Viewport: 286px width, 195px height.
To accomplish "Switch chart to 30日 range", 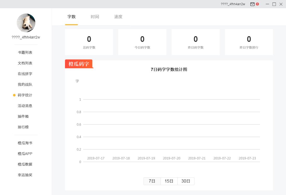I will pyautogui.click(x=186, y=181).
